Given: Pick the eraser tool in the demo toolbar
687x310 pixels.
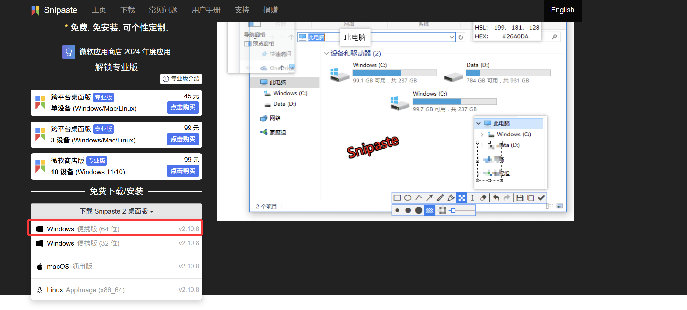Looking at the screenshot, I should coord(483,198).
